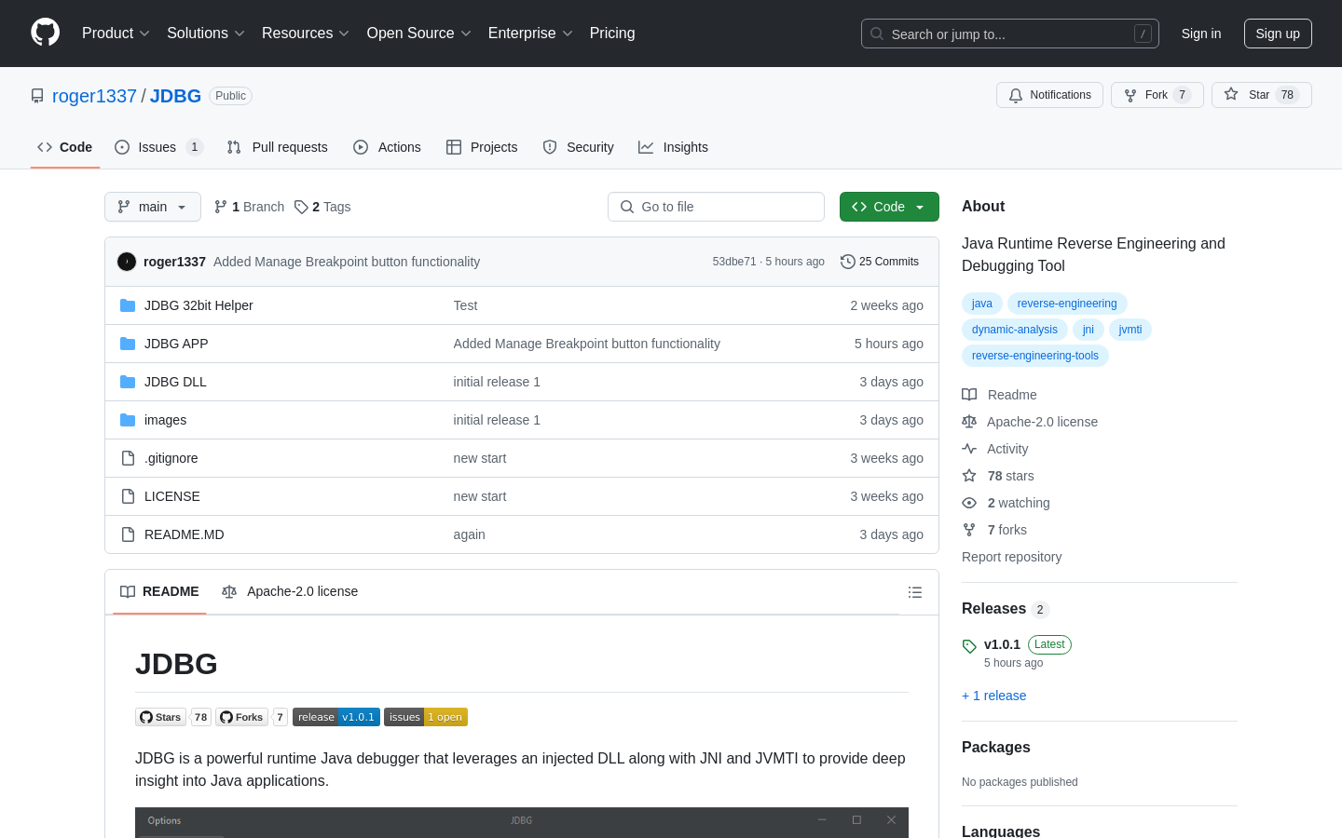View the 2 Tags link
Viewport: 1342px width, 838px height.
[322, 207]
